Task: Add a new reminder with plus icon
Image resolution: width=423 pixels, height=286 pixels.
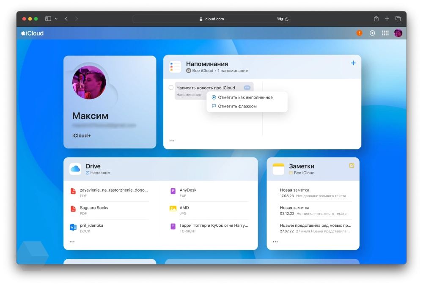Action: tap(353, 63)
